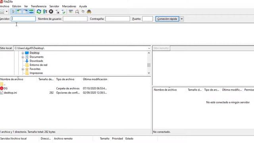Image resolution: width=254 pixels, height=143 pixels.
Task: Disconnect from server icon
Action: (57, 12)
